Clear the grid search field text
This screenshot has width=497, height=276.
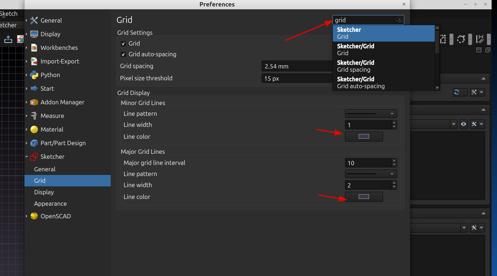(x=399, y=20)
